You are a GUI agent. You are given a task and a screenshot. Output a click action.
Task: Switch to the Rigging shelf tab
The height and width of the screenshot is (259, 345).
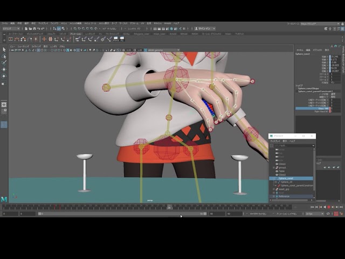[x=63, y=34]
